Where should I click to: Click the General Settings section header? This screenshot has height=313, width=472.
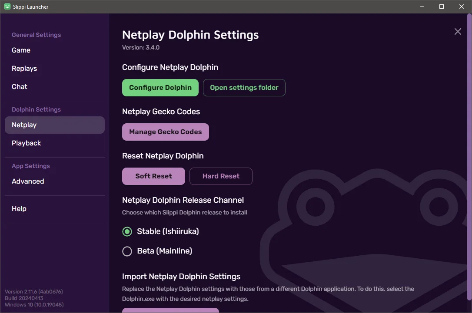36,35
